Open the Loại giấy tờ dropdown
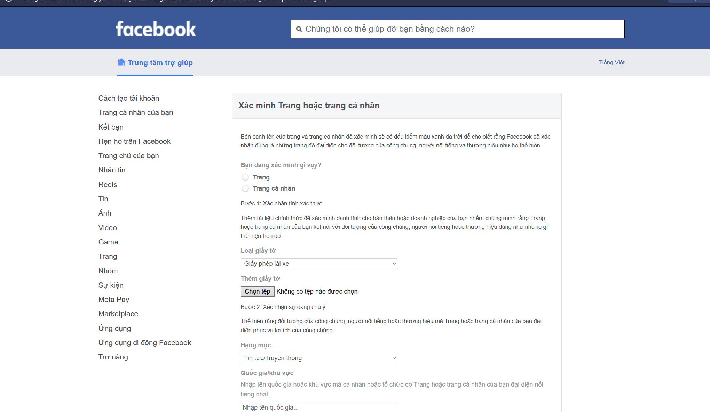710x412 pixels. (x=318, y=264)
